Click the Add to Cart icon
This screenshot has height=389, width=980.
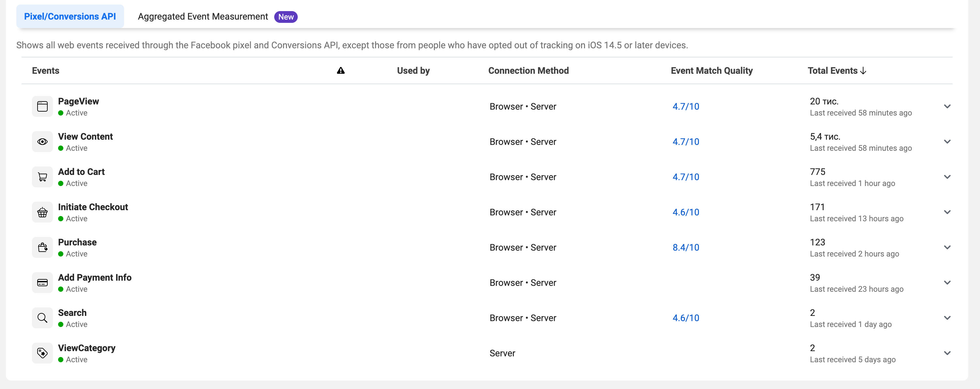[x=42, y=177]
